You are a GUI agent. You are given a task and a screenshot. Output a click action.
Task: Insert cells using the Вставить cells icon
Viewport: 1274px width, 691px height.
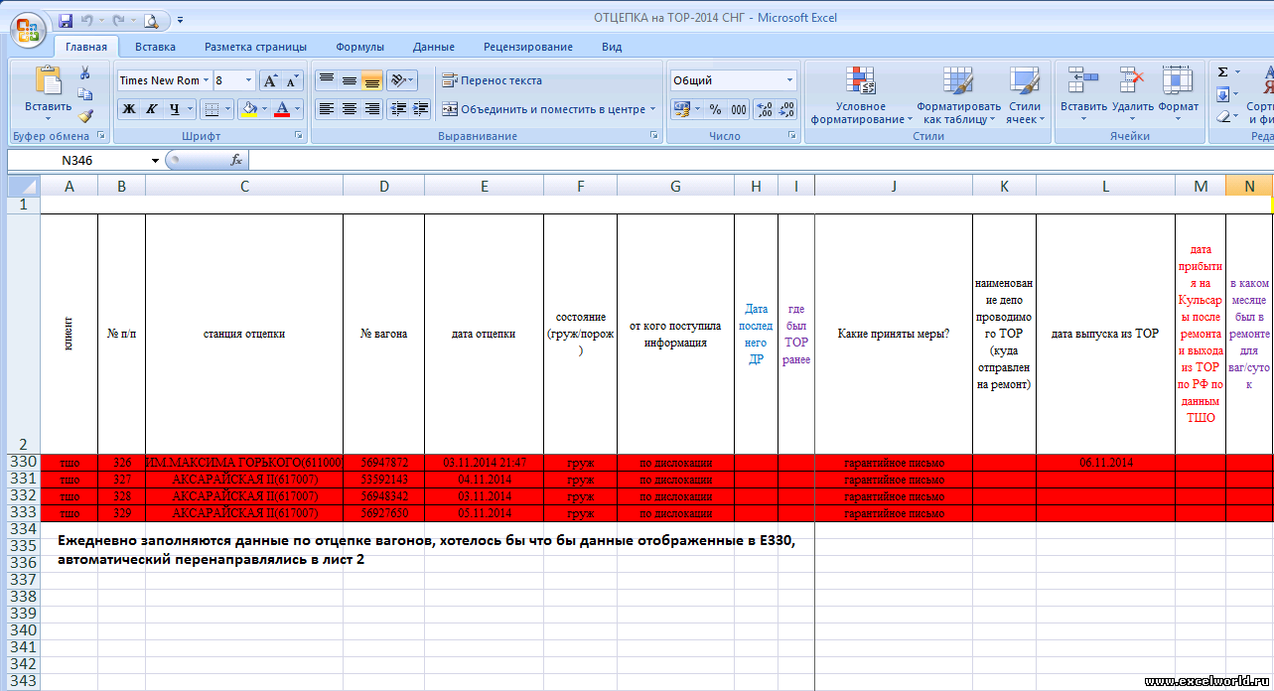tap(1082, 80)
